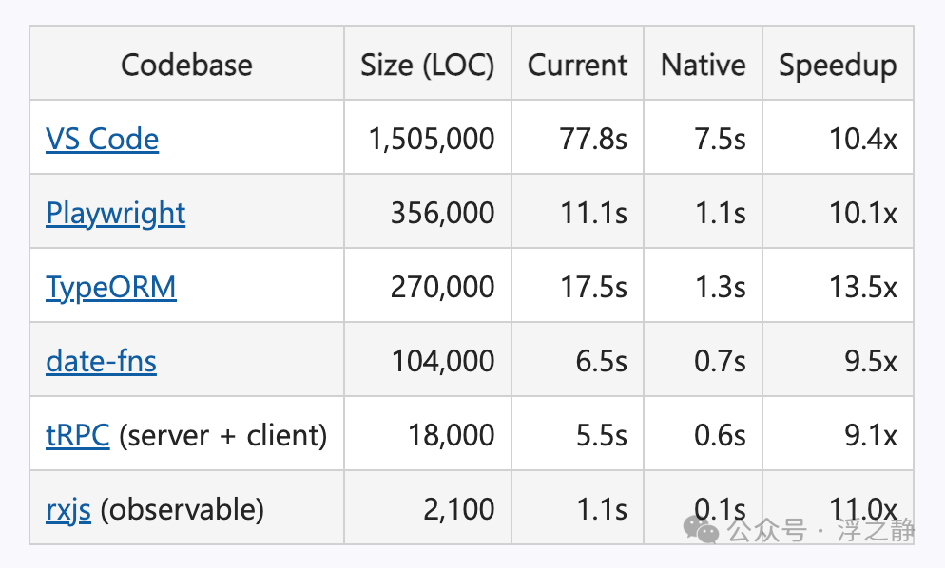Click the Current column header

click(x=577, y=64)
